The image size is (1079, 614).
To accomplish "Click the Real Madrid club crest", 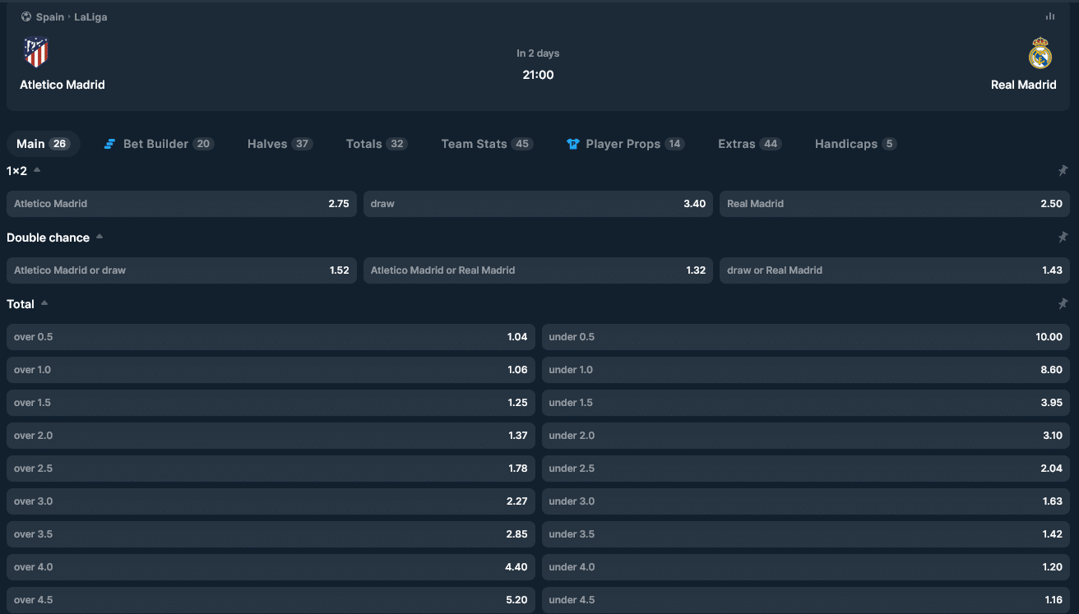I will pyautogui.click(x=1040, y=53).
